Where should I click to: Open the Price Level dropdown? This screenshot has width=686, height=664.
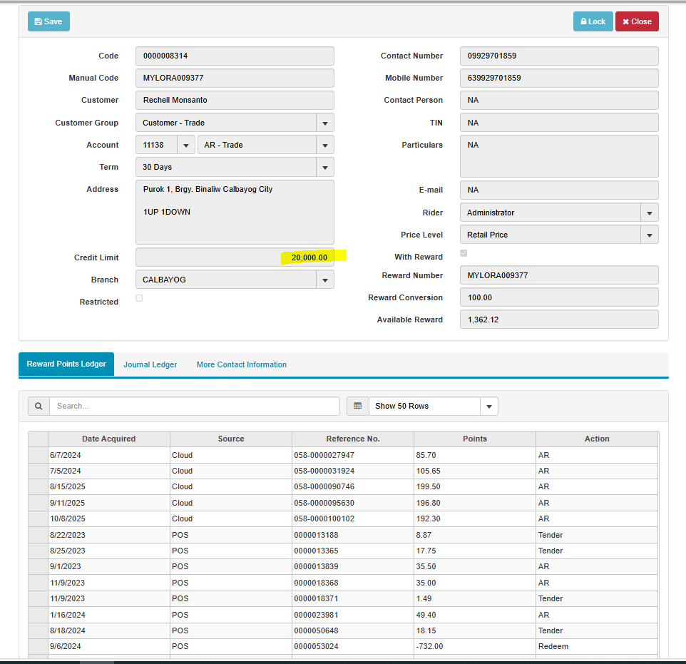[x=649, y=235]
